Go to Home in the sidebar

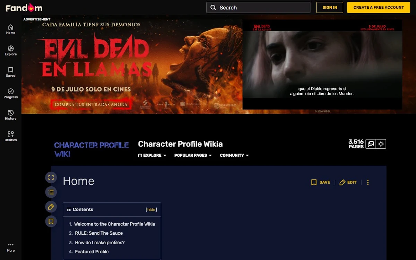11,29
